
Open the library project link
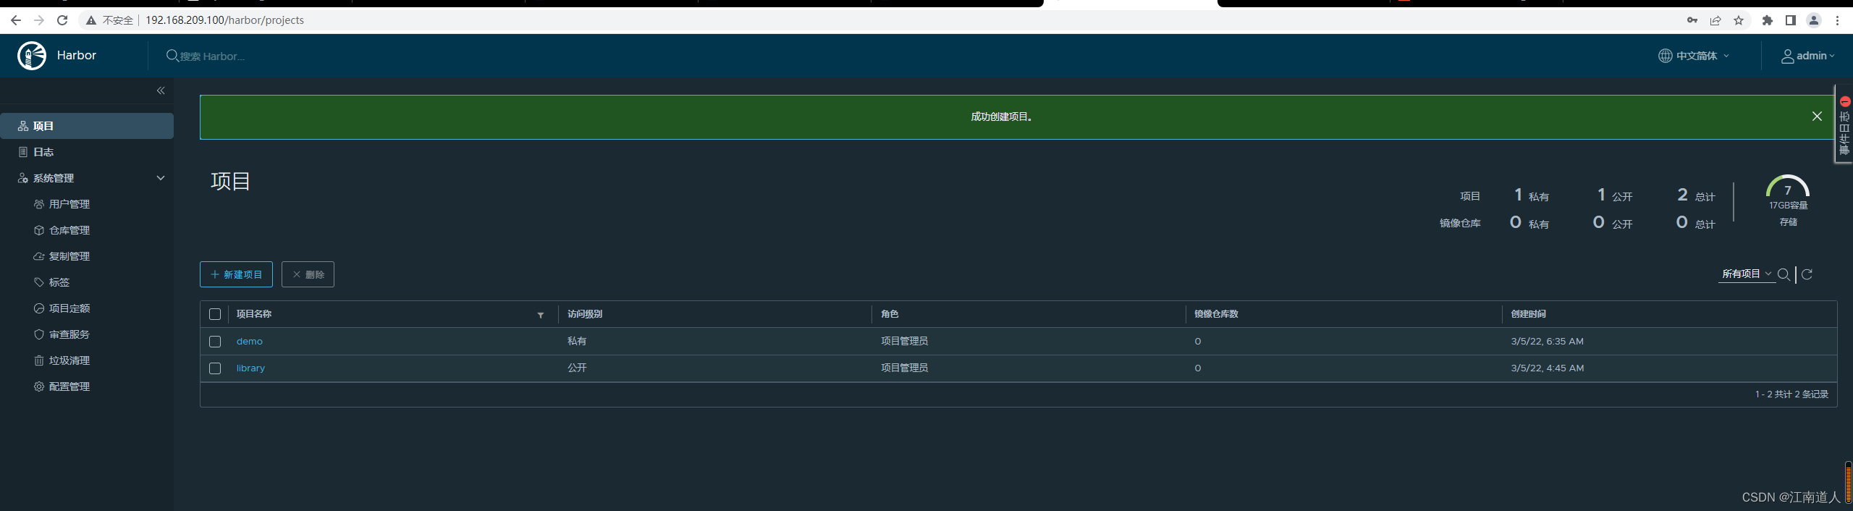click(x=251, y=368)
